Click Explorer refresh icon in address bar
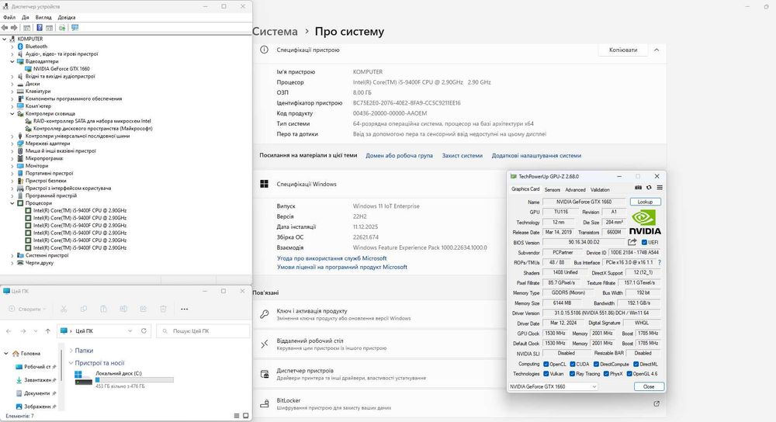 (144, 331)
